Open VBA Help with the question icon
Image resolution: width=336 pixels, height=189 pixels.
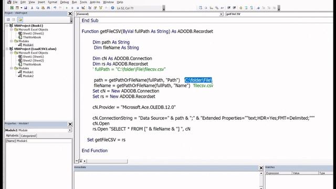coord(112,8)
